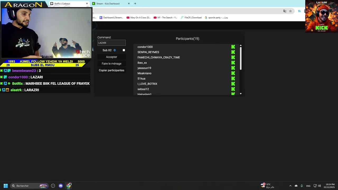The height and width of the screenshot is (190, 338).
Task: Click the participants list scrollbar thumb
Action: pos(241,59)
